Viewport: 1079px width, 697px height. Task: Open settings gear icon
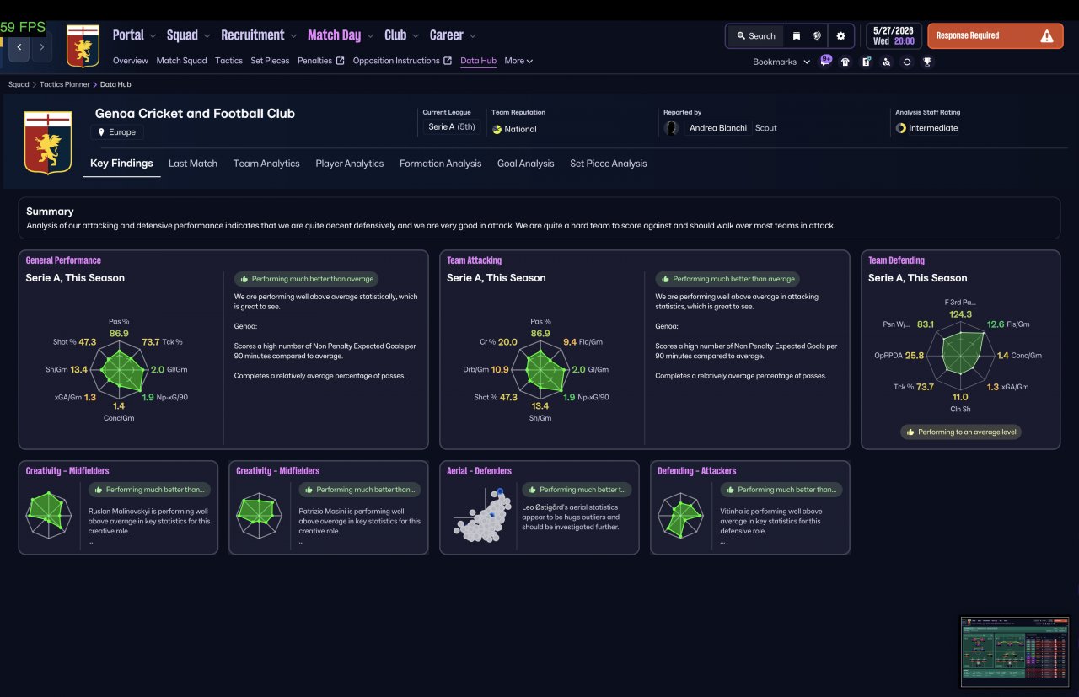840,36
